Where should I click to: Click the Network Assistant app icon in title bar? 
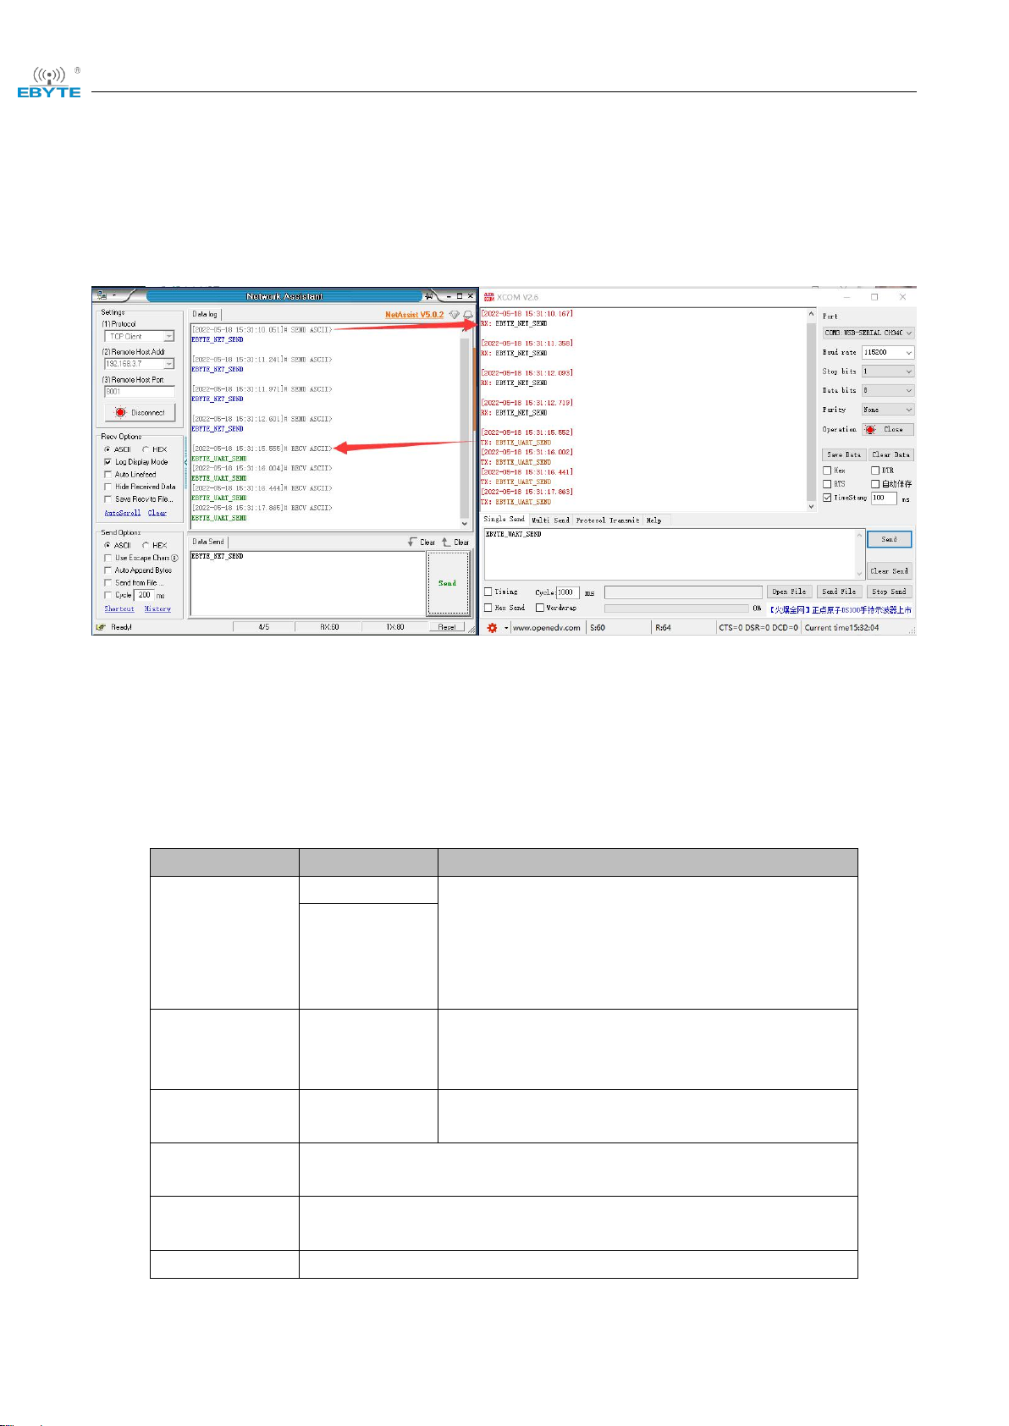click(102, 296)
